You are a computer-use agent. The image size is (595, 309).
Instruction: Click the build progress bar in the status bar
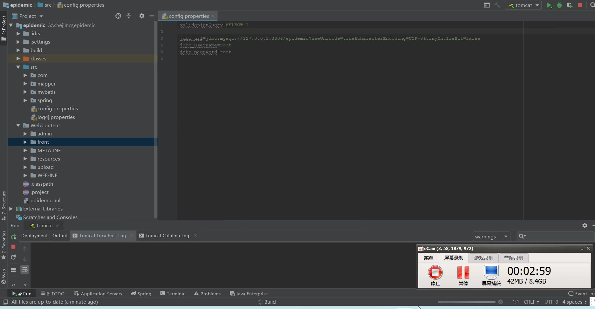coord(466,302)
